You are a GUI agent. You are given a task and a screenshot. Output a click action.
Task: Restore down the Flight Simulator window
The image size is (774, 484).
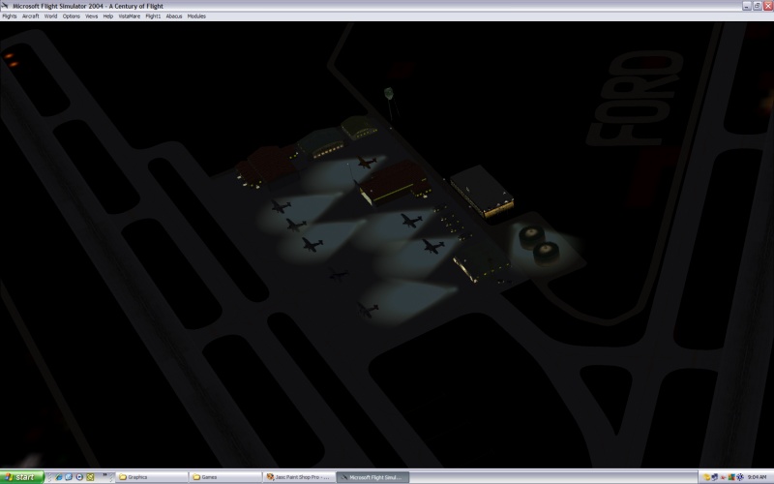point(757,6)
